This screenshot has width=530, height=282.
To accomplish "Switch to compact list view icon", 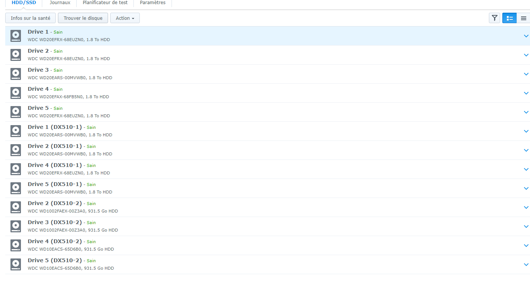I will [523, 18].
